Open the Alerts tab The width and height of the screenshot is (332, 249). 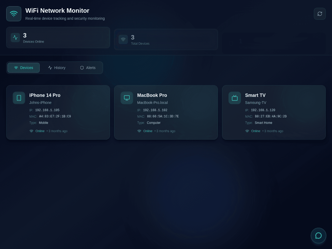(88, 68)
